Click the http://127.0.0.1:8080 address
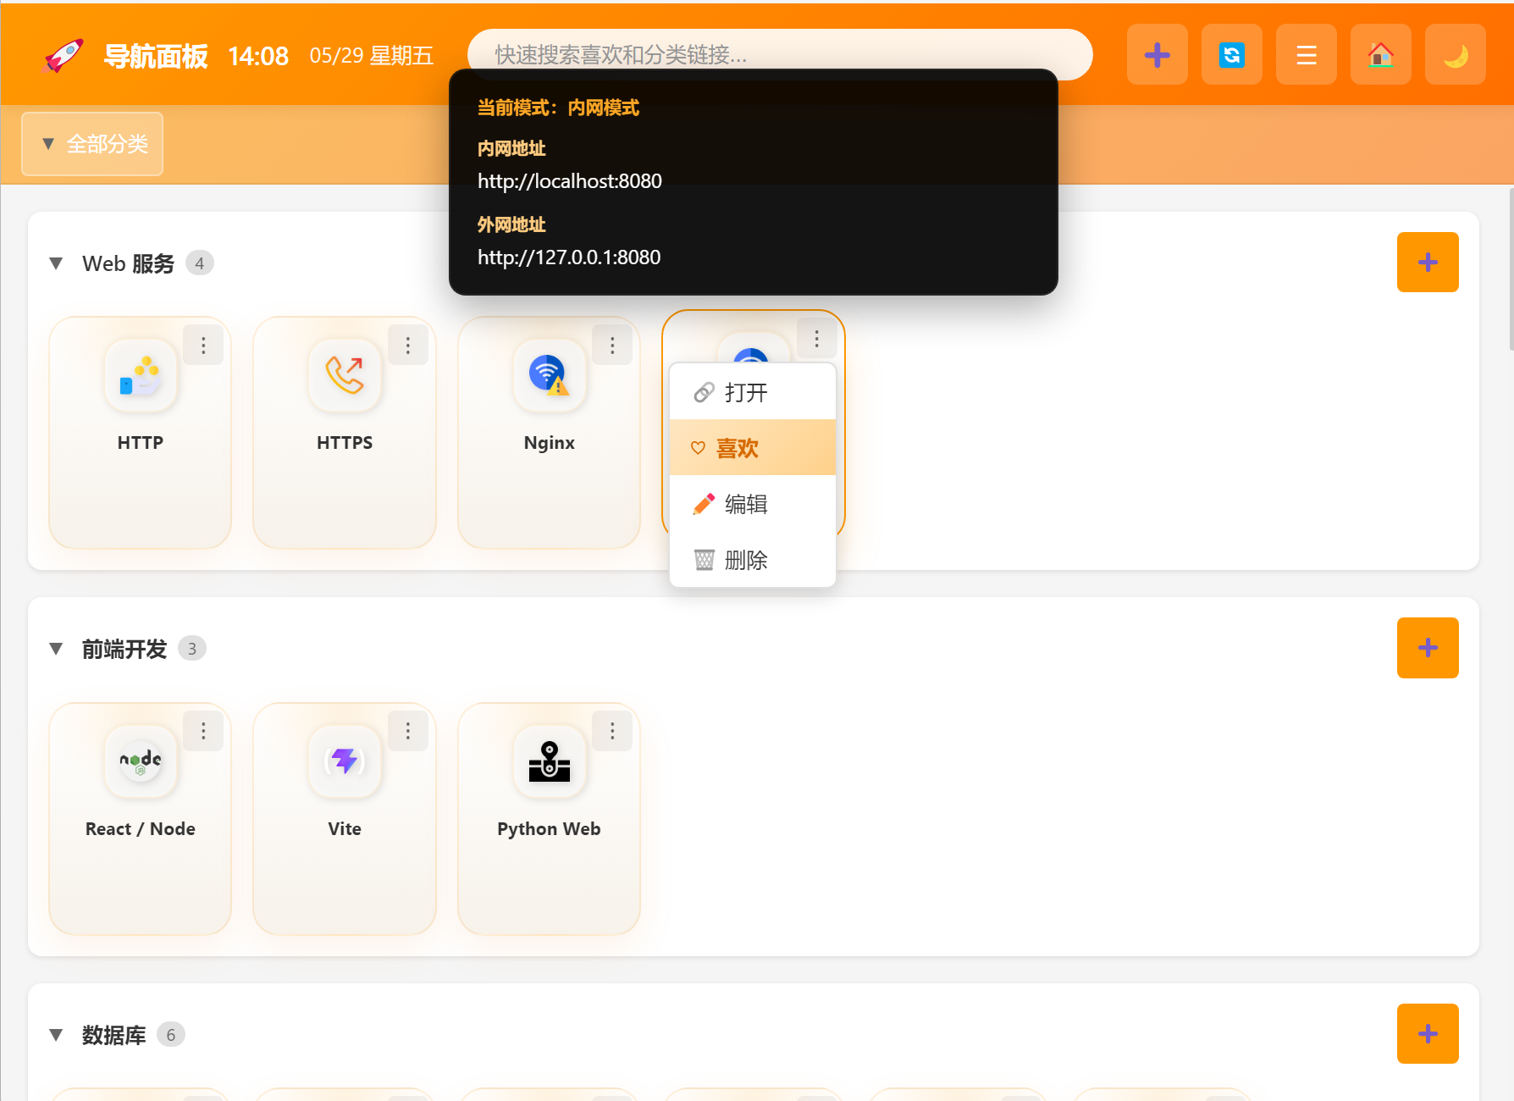This screenshot has width=1514, height=1101. pos(569,257)
